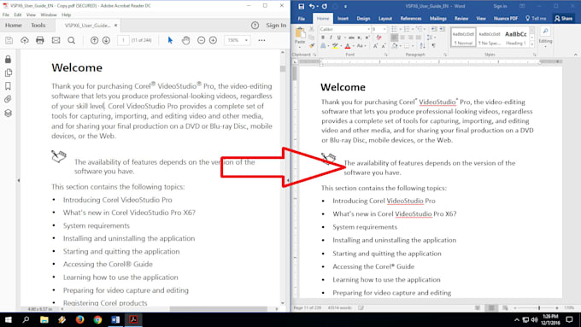The width and height of the screenshot is (581, 327).
Task: Click Sign in in Word title bar
Action: point(500,6)
